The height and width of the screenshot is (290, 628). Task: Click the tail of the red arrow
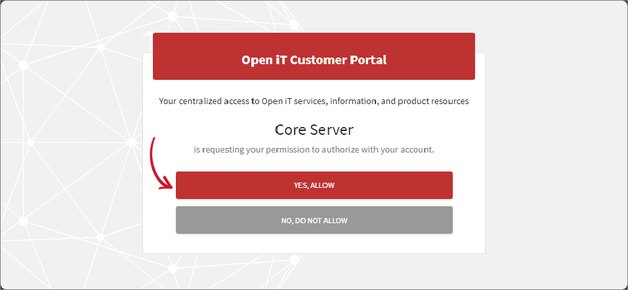155,140
